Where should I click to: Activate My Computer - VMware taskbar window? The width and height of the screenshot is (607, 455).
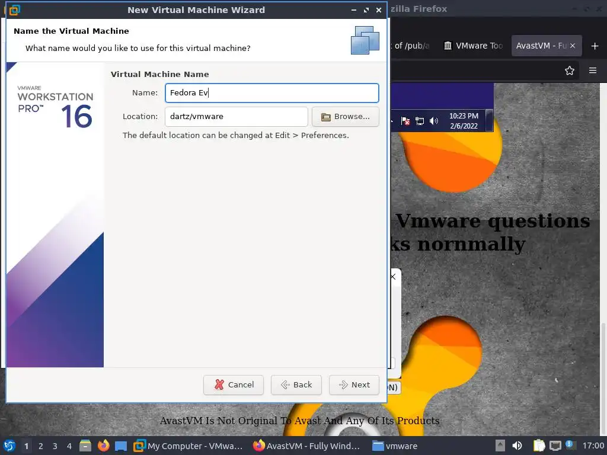(x=189, y=446)
